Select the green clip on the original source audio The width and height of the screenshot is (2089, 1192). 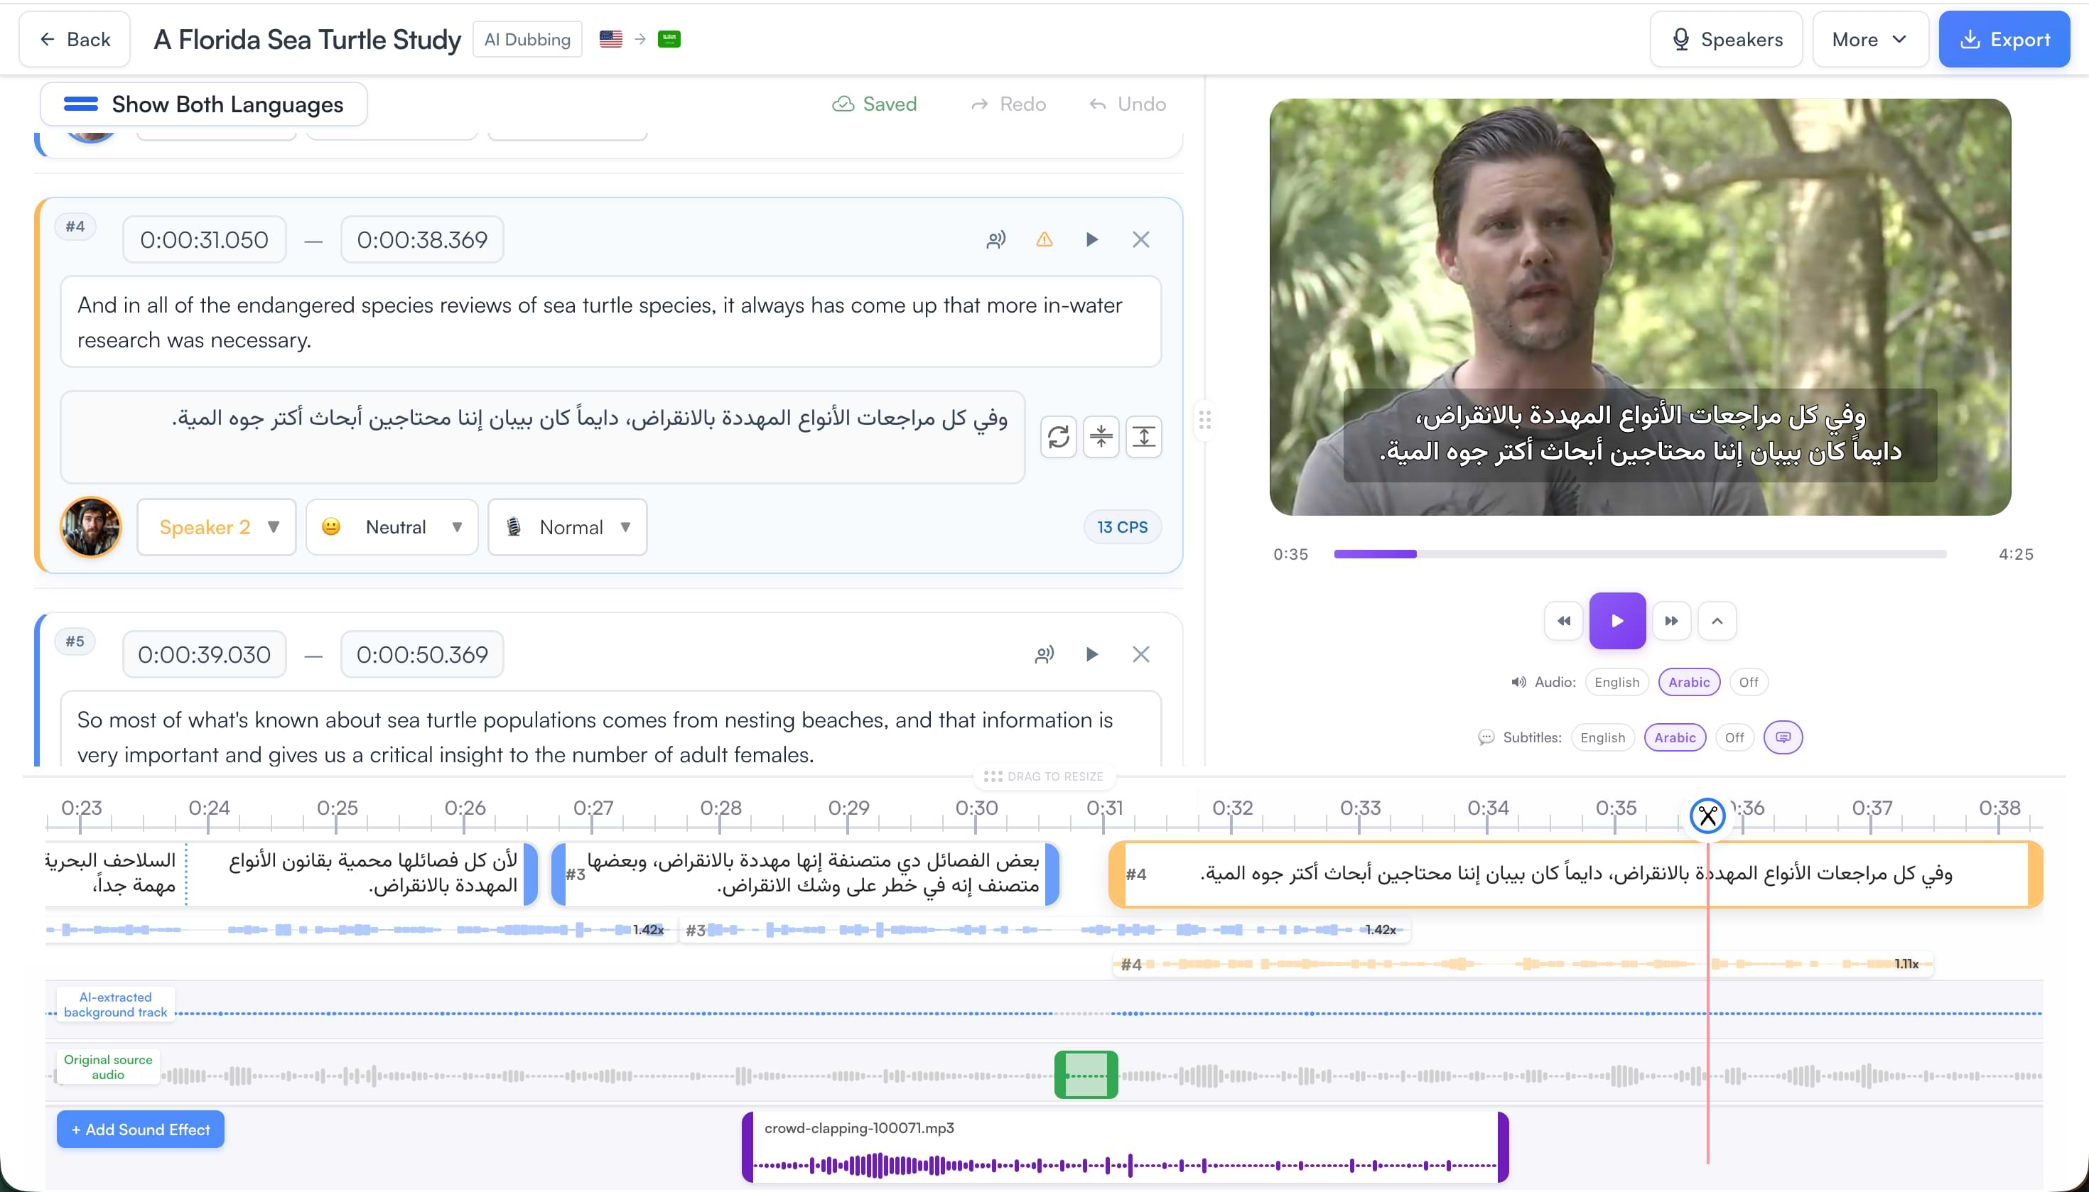click(1086, 1075)
